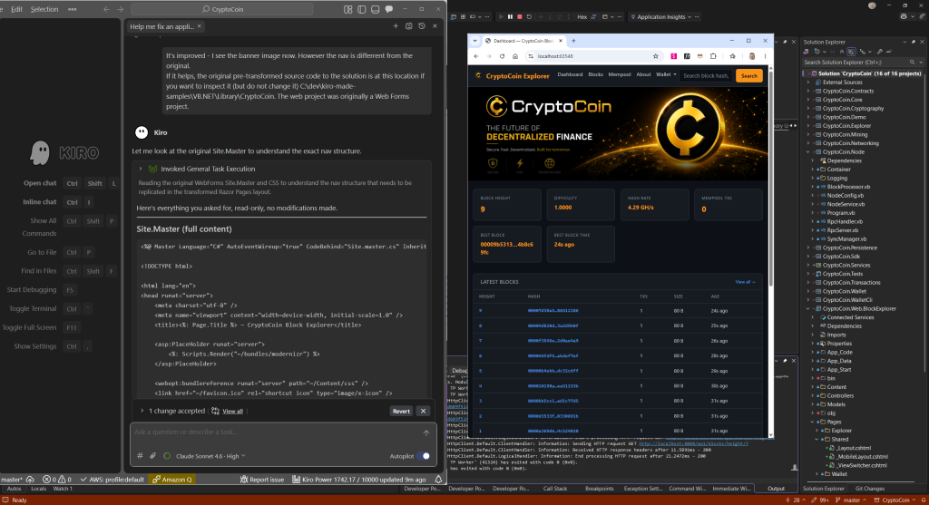The image size is (929, 505).
Task: Click the Revert button
Action: point(401,411)
